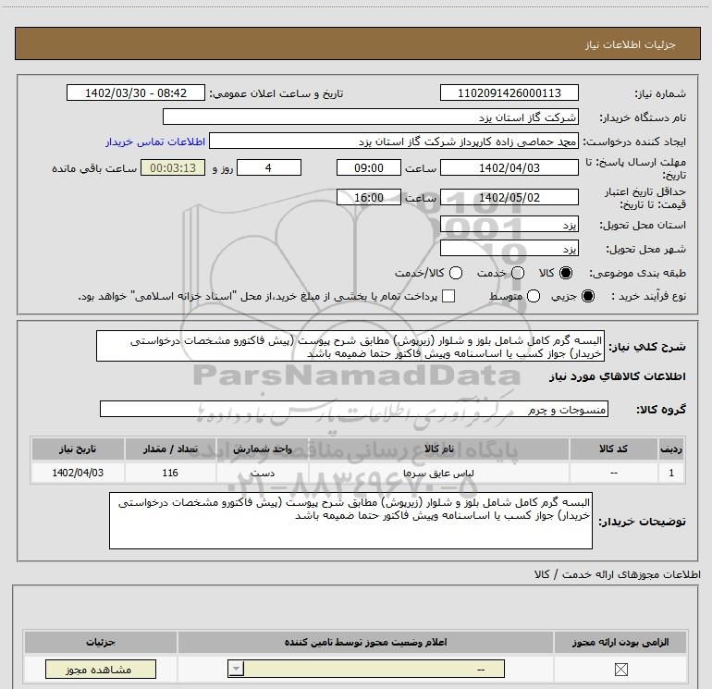Click the تعداد / مقدار column header
The height and width of the screenshot is (689, 712).
coord(170,449)
